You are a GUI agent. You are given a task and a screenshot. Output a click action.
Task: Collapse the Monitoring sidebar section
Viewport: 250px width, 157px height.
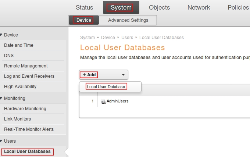click(2, 98)
